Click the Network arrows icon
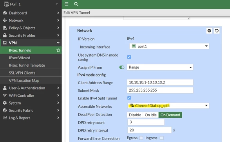 5,20
